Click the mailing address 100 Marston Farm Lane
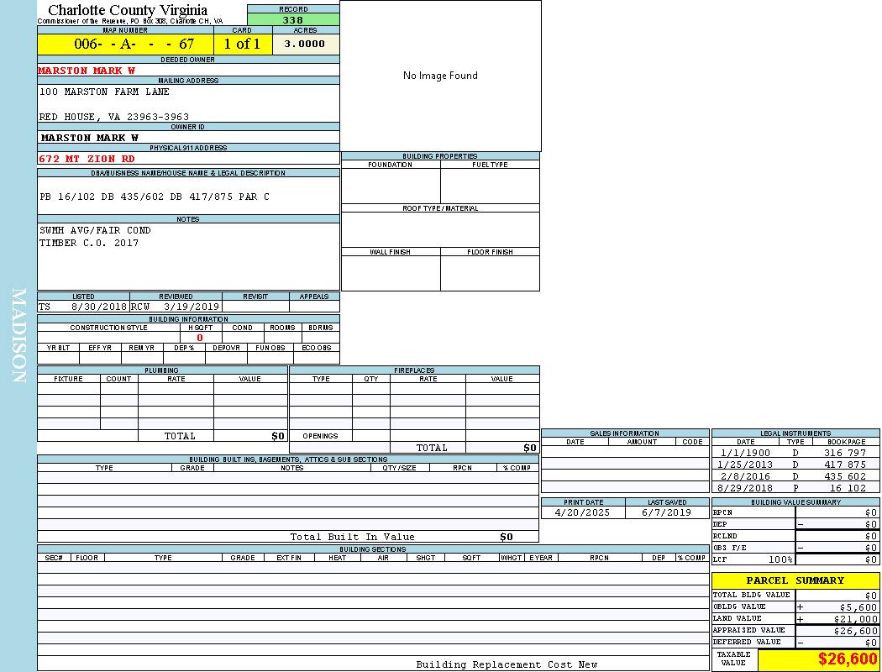This screenshot has width=882, height=672. [104, 92]
